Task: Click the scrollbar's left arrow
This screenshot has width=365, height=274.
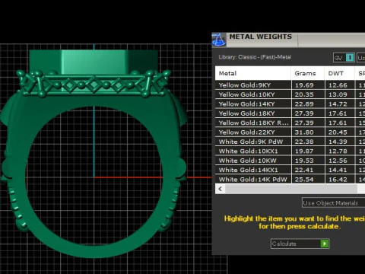Action: [221, 189]
